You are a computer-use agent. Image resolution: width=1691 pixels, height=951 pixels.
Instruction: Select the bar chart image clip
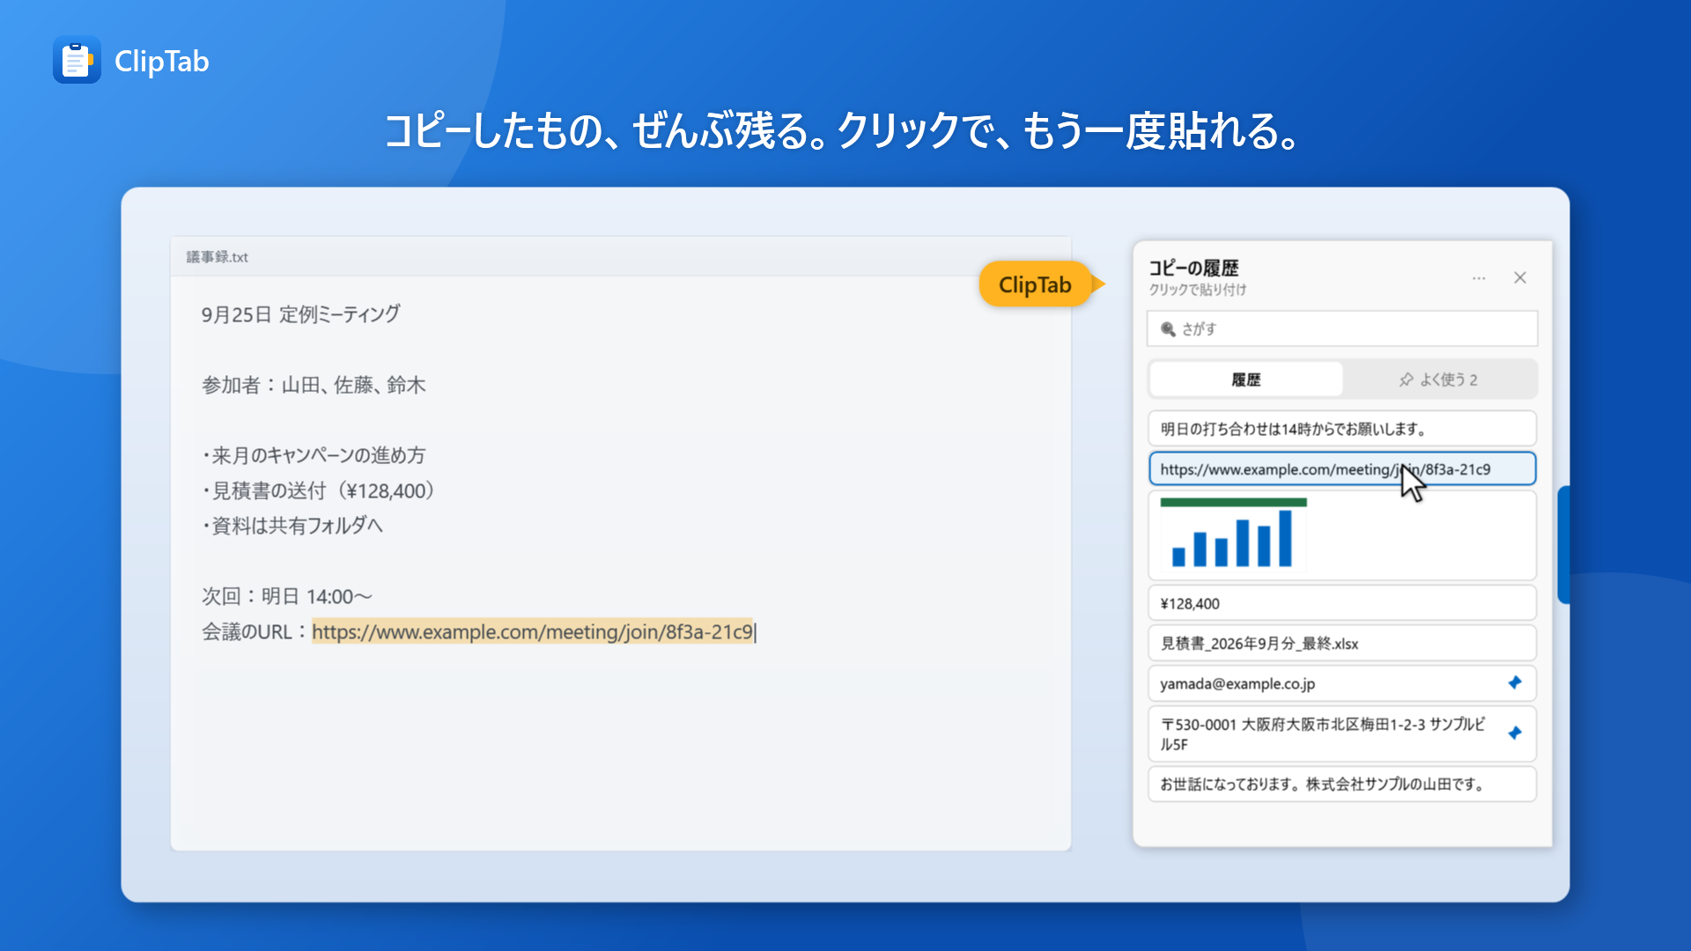click(x=1342, y=534)
